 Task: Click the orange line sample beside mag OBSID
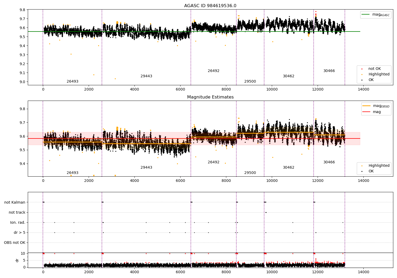click(367, 106)
